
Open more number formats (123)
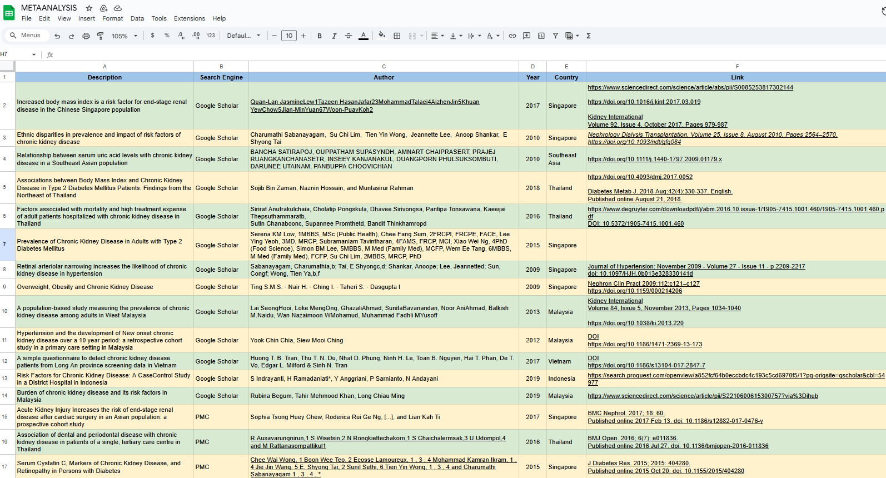[x=211, y=36]
